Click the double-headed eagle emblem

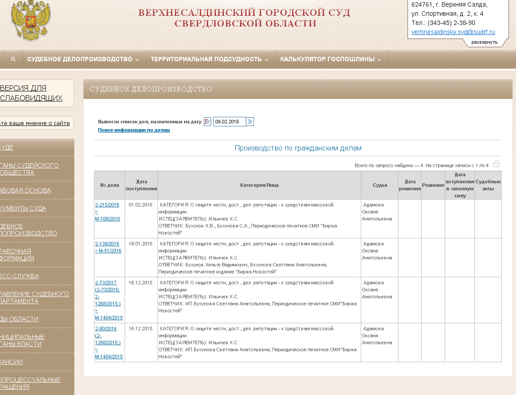click(x=30, y=21)
